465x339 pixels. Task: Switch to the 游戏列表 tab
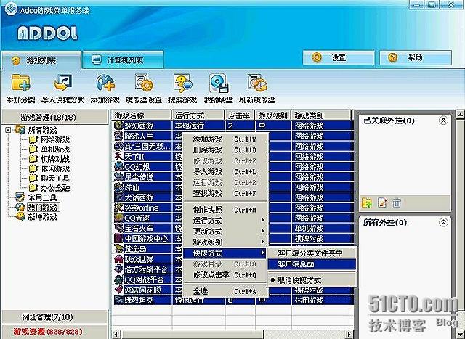[x=41, y=60]
